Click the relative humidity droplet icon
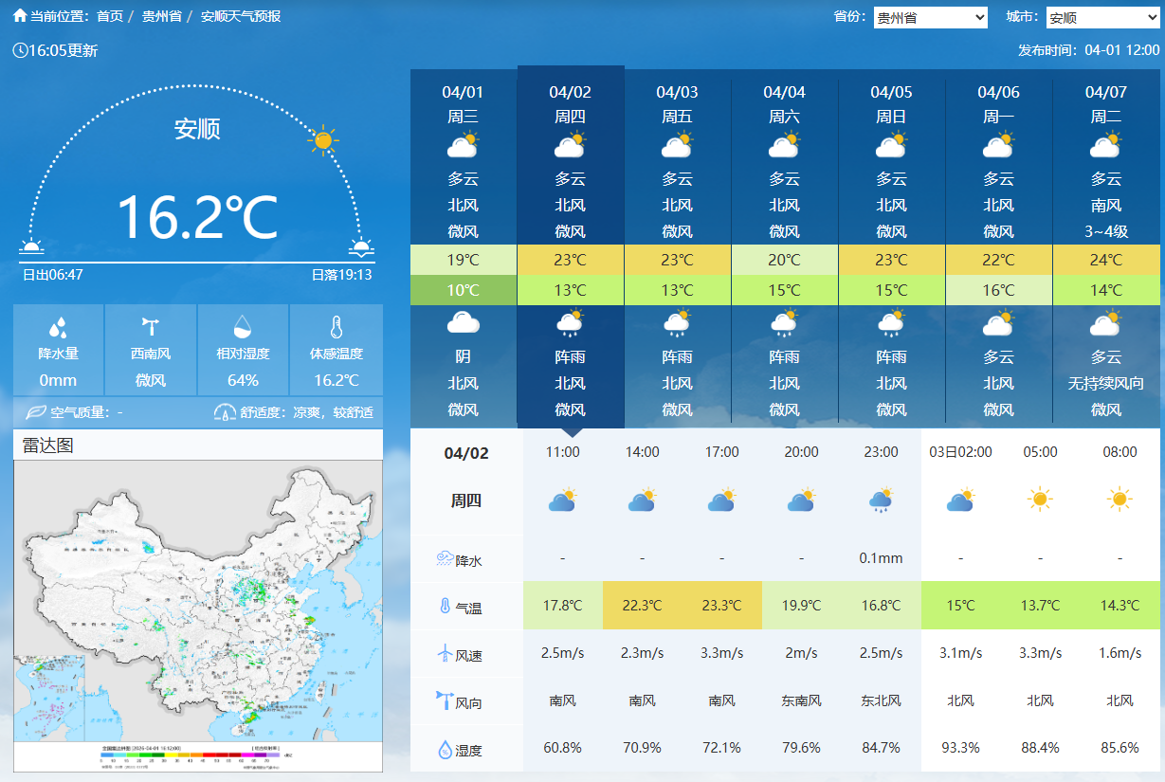This screenshot has width=1165, height=782. tap(243, 327)
